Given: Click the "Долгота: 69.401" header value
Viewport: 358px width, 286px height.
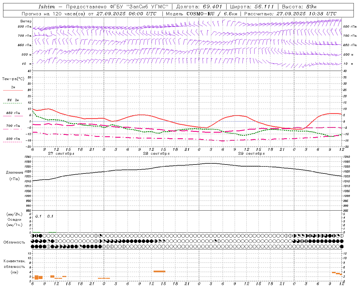Looking at the screenshot, I should 199,7.
